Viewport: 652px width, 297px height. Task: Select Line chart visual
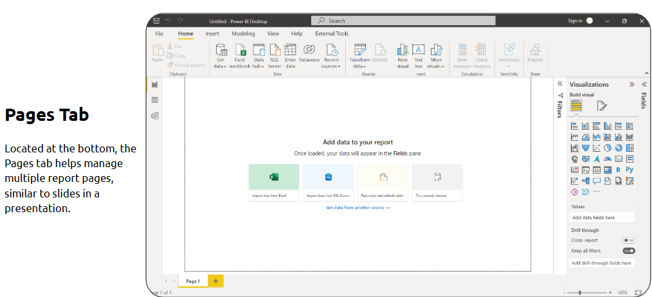point(575,136)
